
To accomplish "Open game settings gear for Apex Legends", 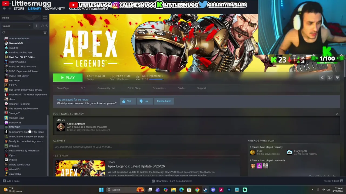I will point(322,78).
